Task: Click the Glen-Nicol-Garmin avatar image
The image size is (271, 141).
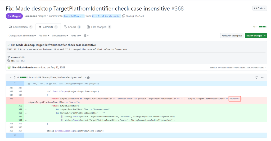Action: click(9, 67)
